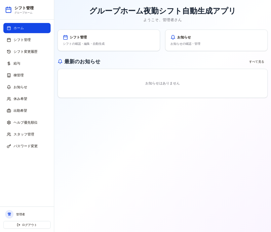The width and height of the screenshot is (271, 232).
Task: Click the 管理者 profile avatar
Action: tap(9, 214)
